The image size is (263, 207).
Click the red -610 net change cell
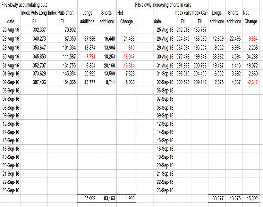point(129,47)
